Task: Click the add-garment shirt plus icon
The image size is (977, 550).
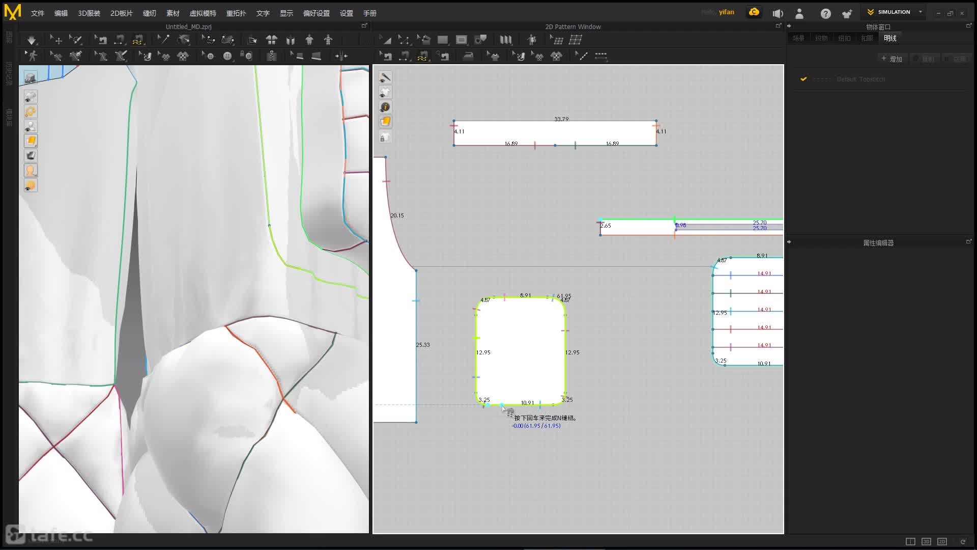Action: coord(847,14)
